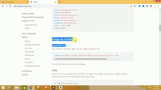Bookmark this page with the star icon
161x90 pixels.
point(135,6)
